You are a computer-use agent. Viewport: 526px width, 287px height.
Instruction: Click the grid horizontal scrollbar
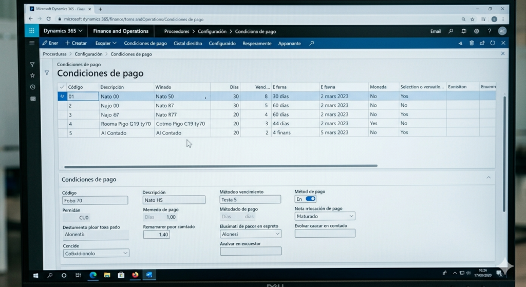221,166
